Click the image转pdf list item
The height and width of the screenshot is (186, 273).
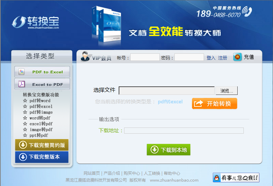coord(41,130)
